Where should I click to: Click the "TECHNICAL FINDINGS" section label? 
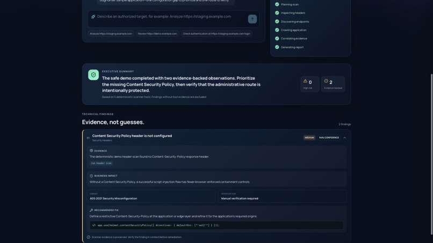[98, 114]
